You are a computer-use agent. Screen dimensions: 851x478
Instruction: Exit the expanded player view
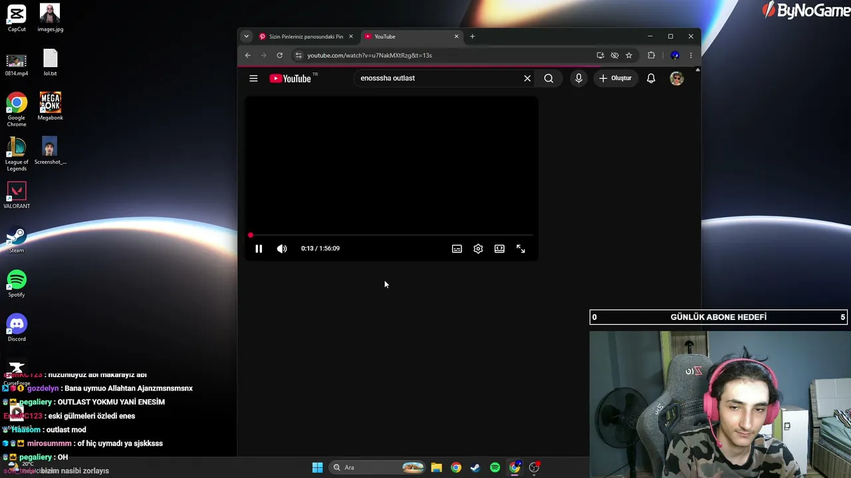click(x=521, y=249)
